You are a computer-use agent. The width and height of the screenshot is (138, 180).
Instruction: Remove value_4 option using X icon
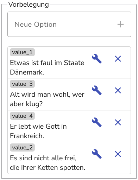(x=118, y=122)
